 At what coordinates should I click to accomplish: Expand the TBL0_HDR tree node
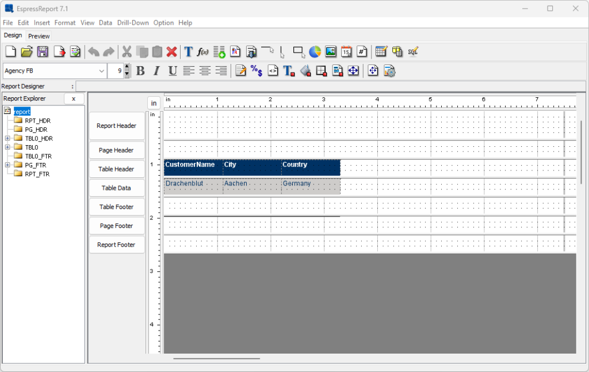[x=7, y=138]
